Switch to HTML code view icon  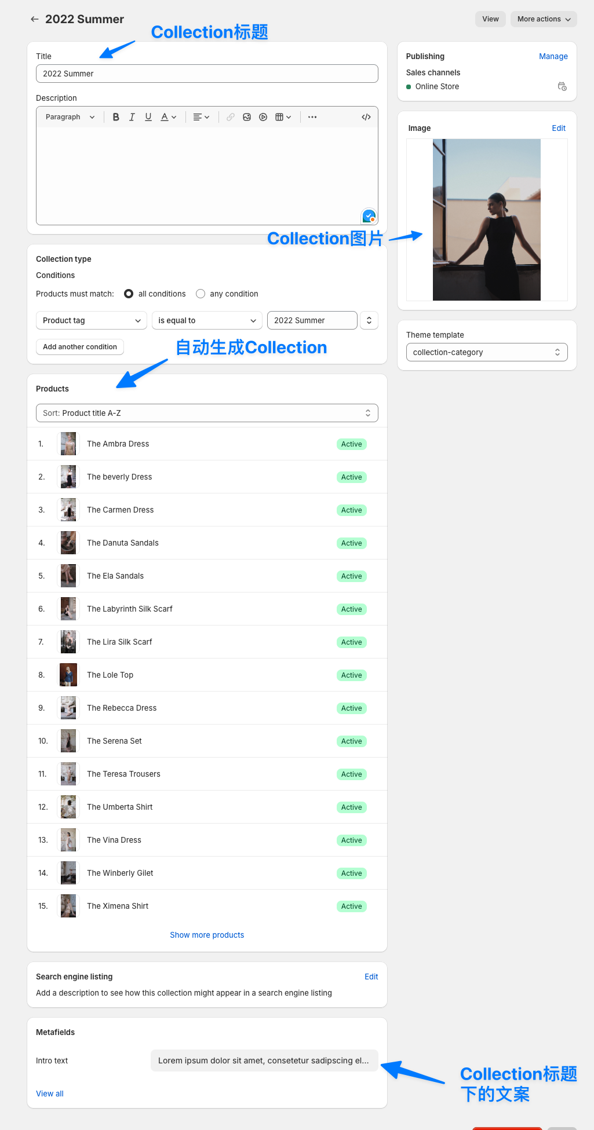[x=366, y=117]
